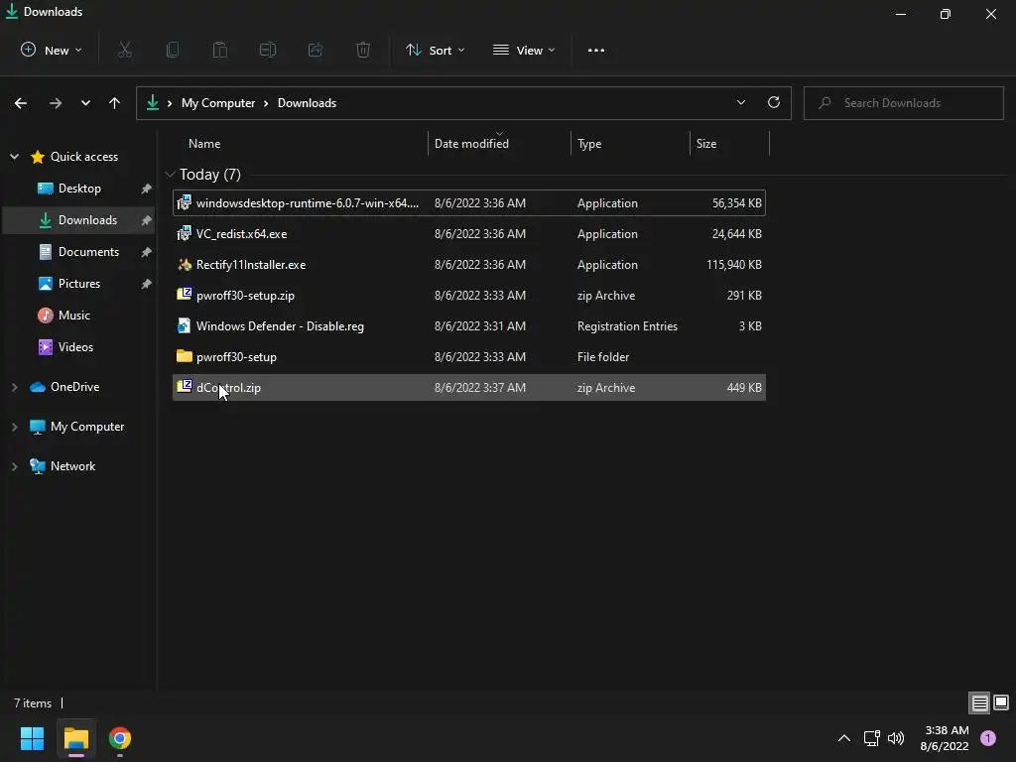Open the View dropdown menu
Screen dimensions: 1016x762
524,50
